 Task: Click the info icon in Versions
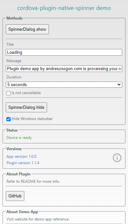pyautogui.click(x=117, y=158)
